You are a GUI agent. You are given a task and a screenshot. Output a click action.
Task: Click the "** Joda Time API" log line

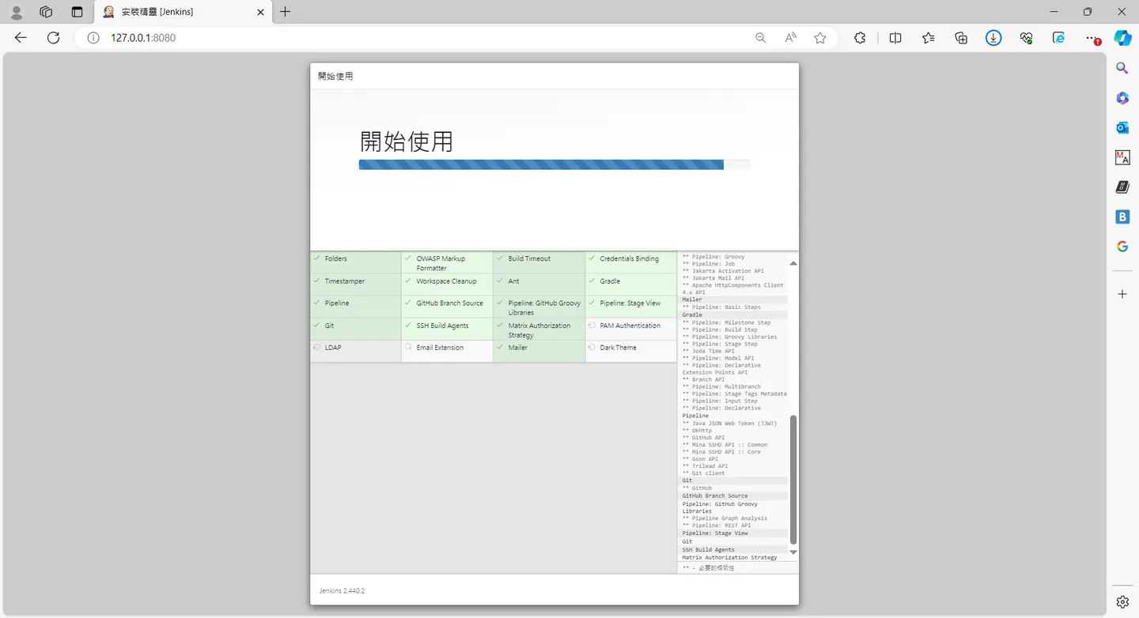coord(708,351)
